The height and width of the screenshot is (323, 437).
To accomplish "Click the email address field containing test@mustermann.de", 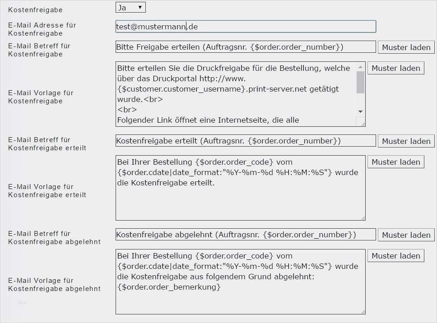I will pyautogui.click(x=245, y=26).
